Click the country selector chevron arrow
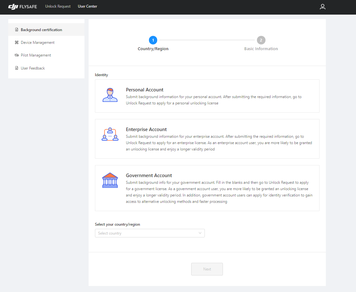Screen dimensions: 356x292 pos(200,233)
